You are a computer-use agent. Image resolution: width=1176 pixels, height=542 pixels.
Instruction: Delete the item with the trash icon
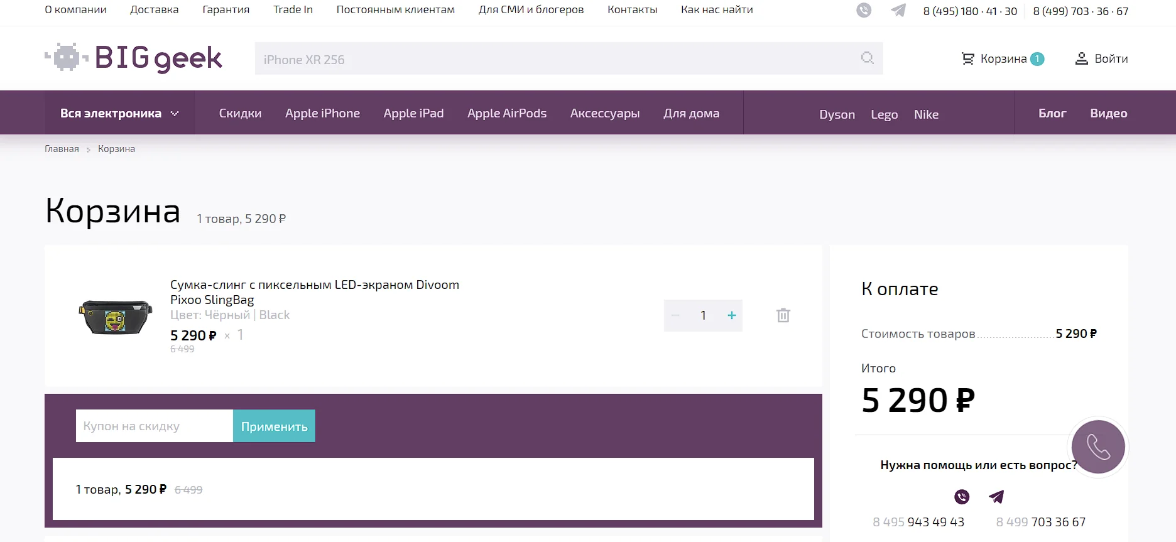(783, 315)
